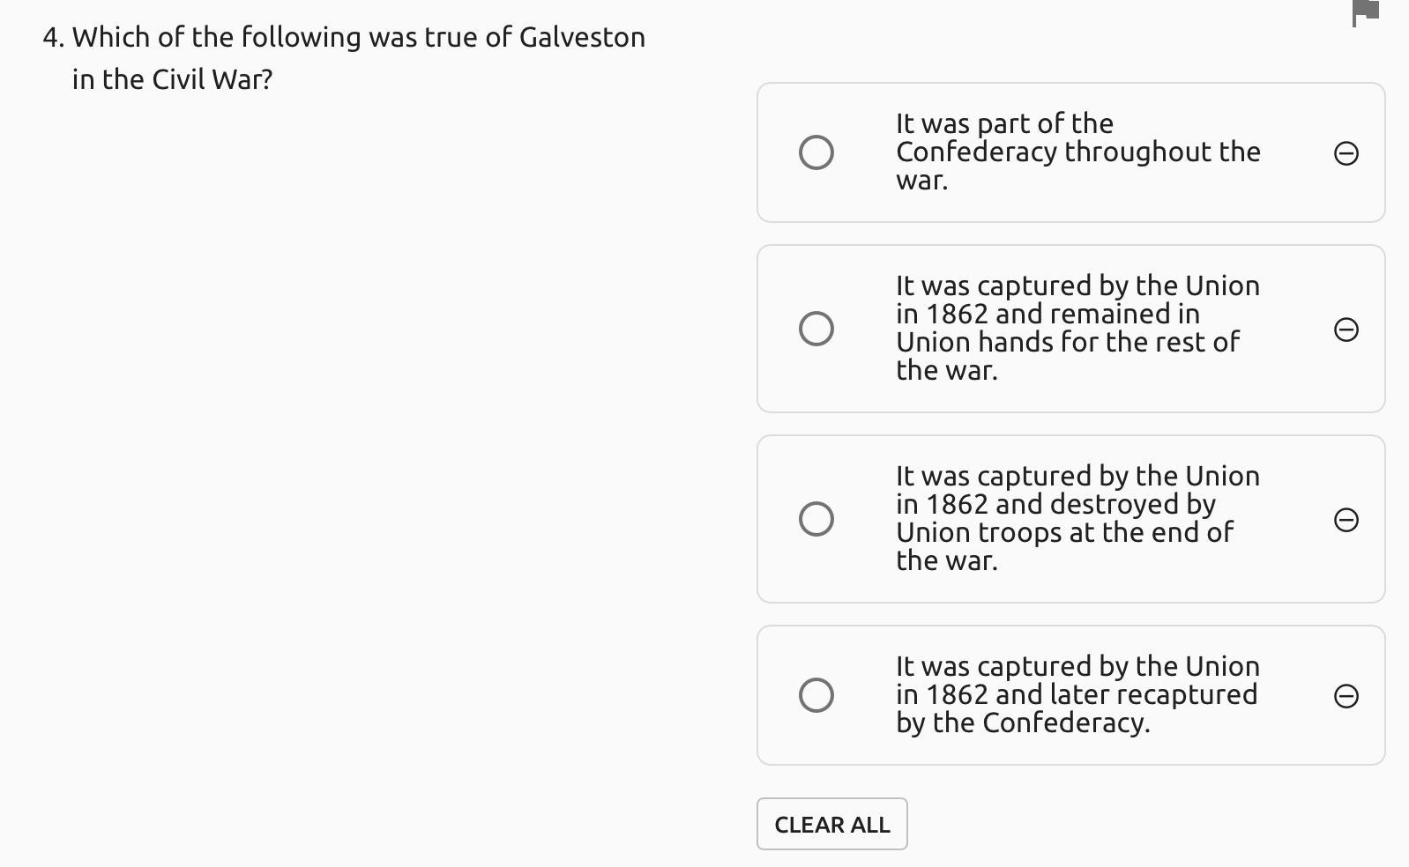Click 'in the Civil War?' question line

pyautogui.click(x=172, y=79)
